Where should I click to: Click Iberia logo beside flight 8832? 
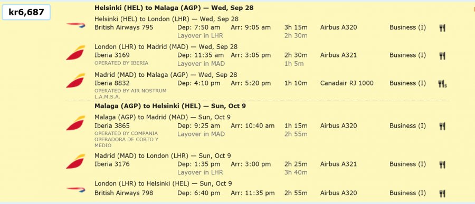[75, 81]
